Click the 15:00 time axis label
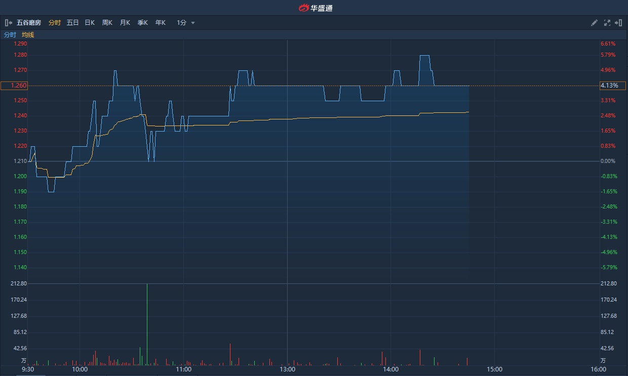628x376 pixels. point(495,369)
